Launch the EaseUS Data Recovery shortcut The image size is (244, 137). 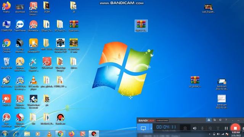point(20,83)
